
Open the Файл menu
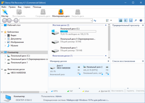4,7
